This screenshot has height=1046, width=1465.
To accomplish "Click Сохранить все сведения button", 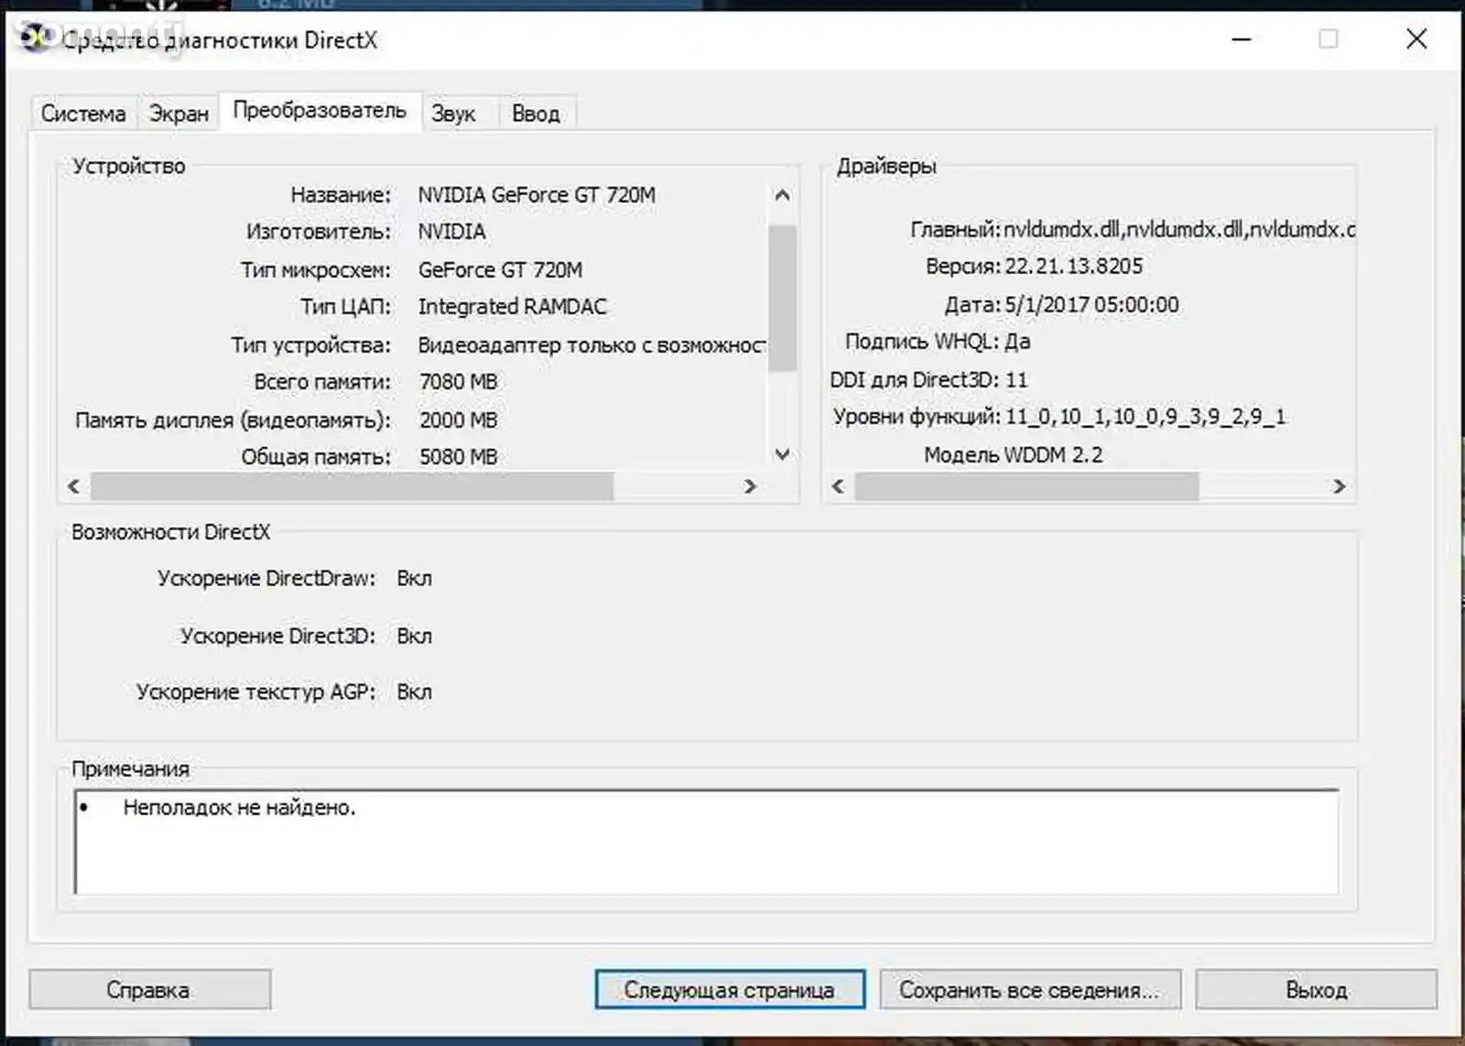I will (1030, 990).
